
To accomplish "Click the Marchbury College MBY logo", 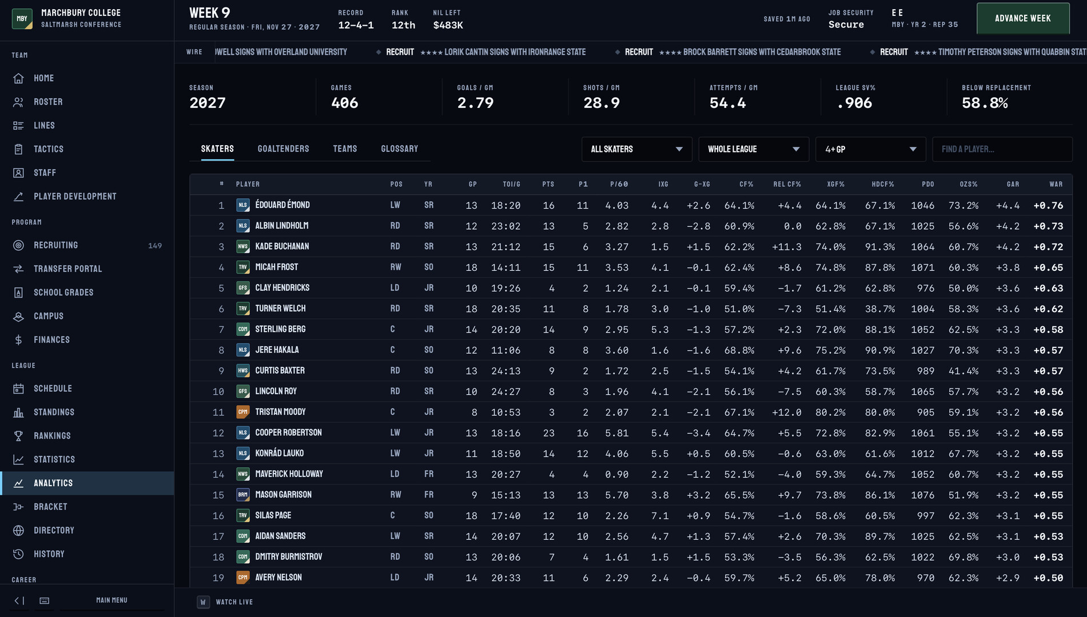I will (22, 18).
